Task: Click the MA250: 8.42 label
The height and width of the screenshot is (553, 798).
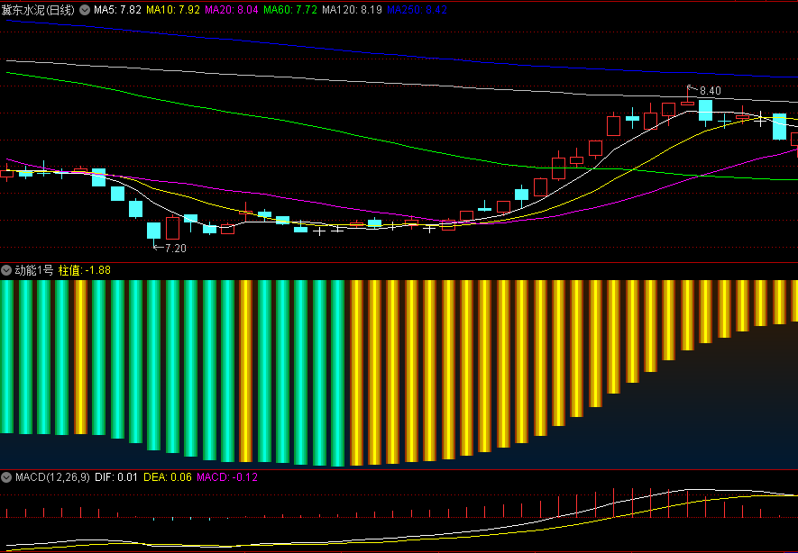Action: 417,10
